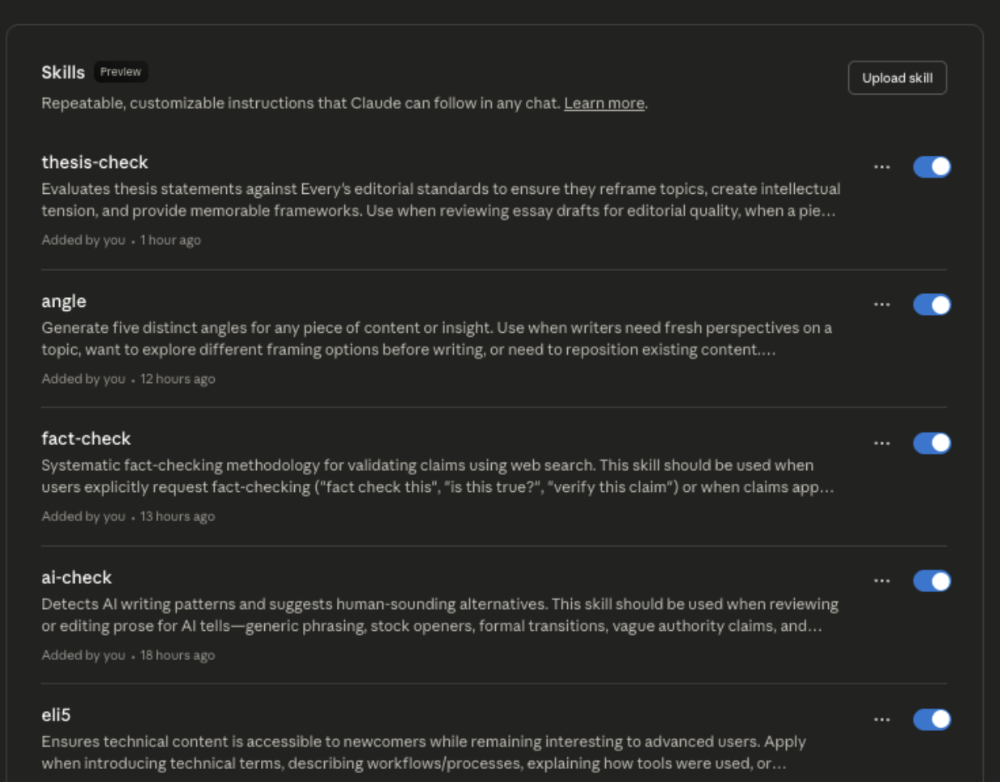This screenshot has width=1000, height=782.
Task: Click the Skills section heading
Action: click(63, 73)
